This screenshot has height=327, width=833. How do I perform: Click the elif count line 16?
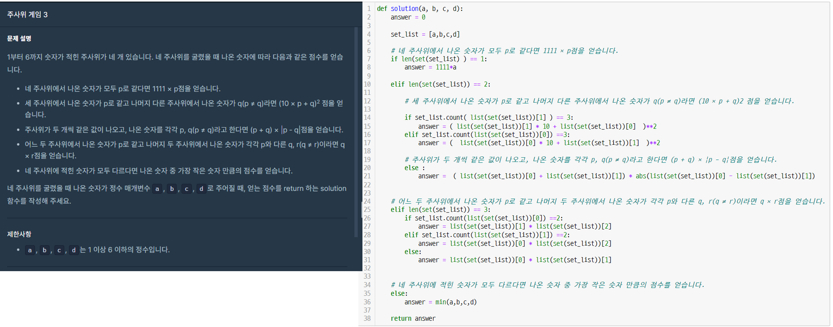[x=487, y=134]
